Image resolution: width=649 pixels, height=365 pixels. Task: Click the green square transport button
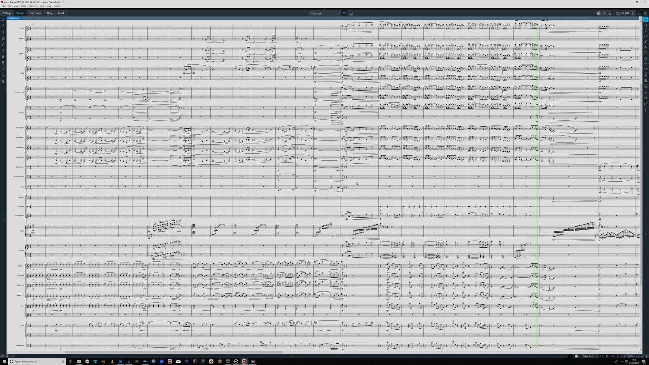(x=639, y=13)
